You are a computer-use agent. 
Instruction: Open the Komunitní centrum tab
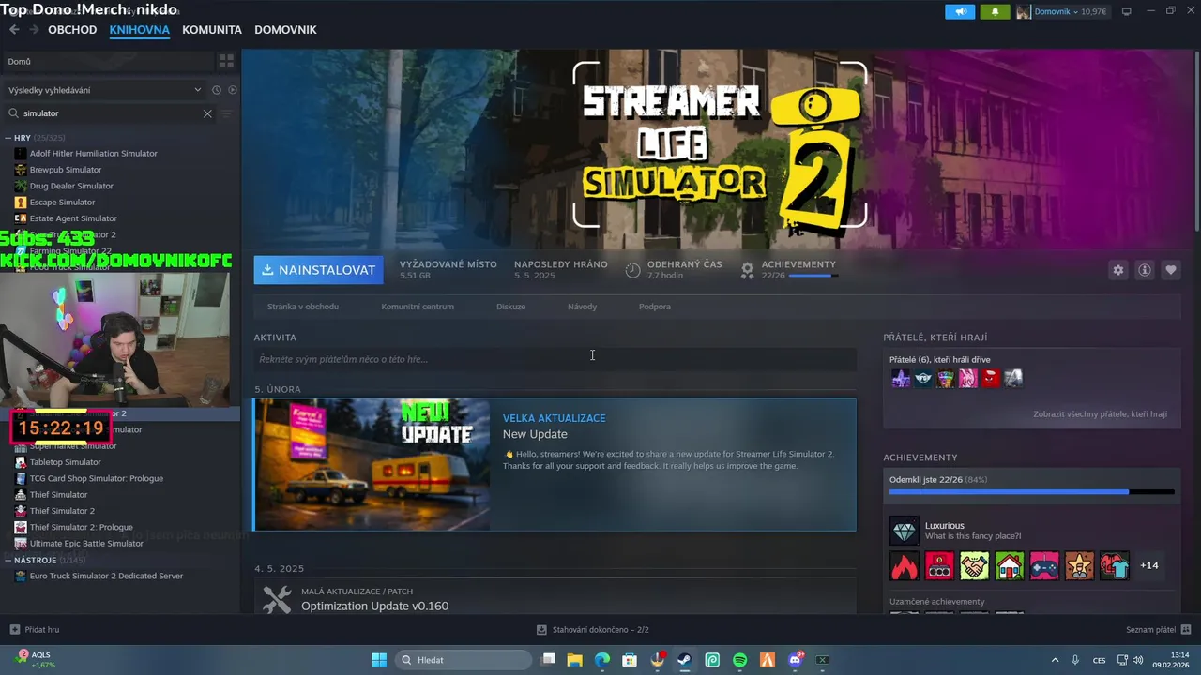tap(418, 307)
